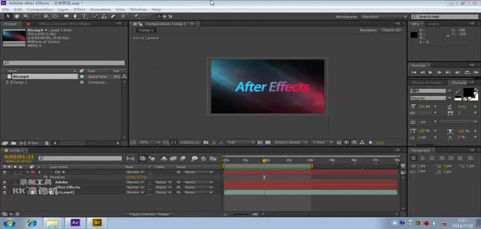This screenshot has height=229, width=481.
Task: Open Bridge from the Windows taskbar
Action: pos(97,222)
